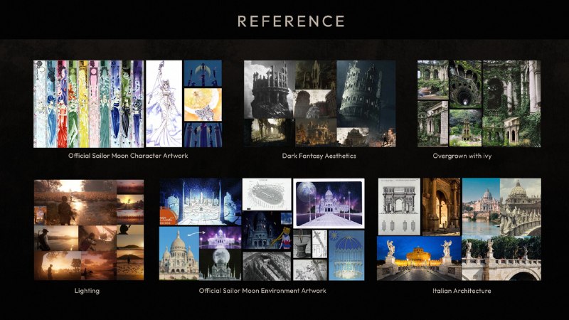The height and width of the screenshot is (320, 569).
Task: Click the 'Overgrown with ivy' caption
Action: pyautogui.click(x=462, y=156)
